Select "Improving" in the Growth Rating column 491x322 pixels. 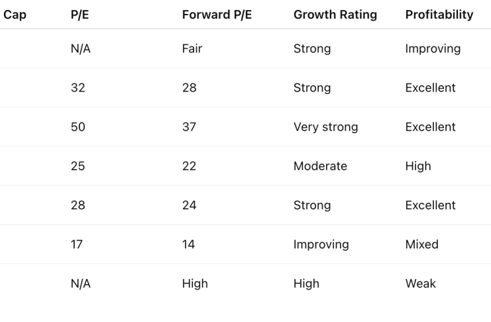321,244
